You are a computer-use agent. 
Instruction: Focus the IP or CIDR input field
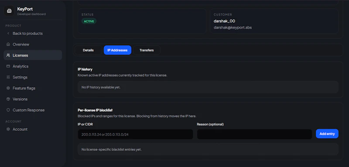135,134
